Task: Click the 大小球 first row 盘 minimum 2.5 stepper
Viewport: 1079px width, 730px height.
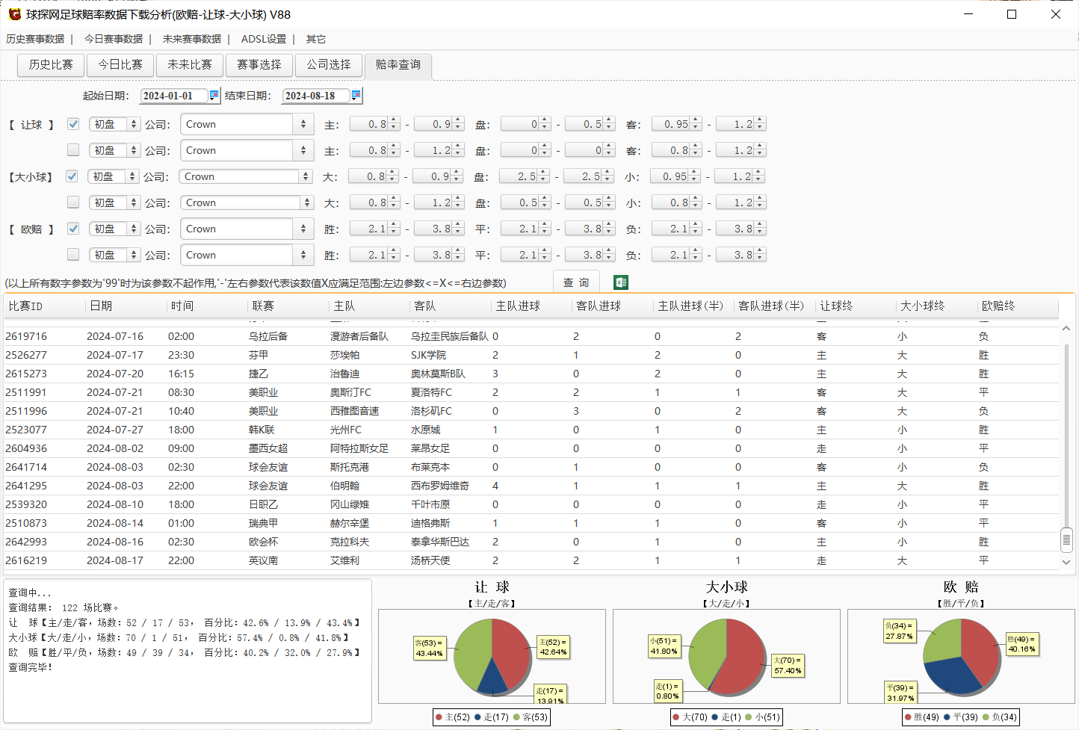Action: pyautogui.click(x=525, y=176)
